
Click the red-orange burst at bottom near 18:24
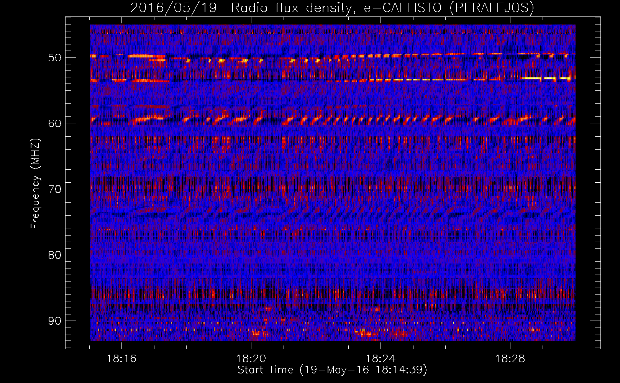(x=366, y=333)
